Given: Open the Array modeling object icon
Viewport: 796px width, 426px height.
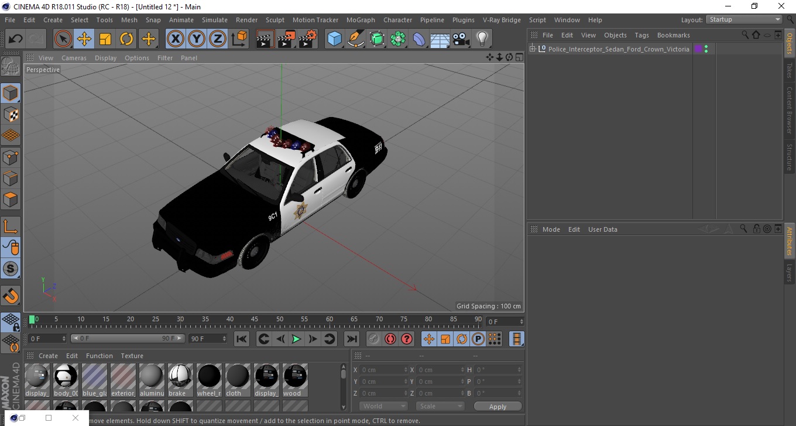Looking at the screenshot, I should (x=398, y=39).
